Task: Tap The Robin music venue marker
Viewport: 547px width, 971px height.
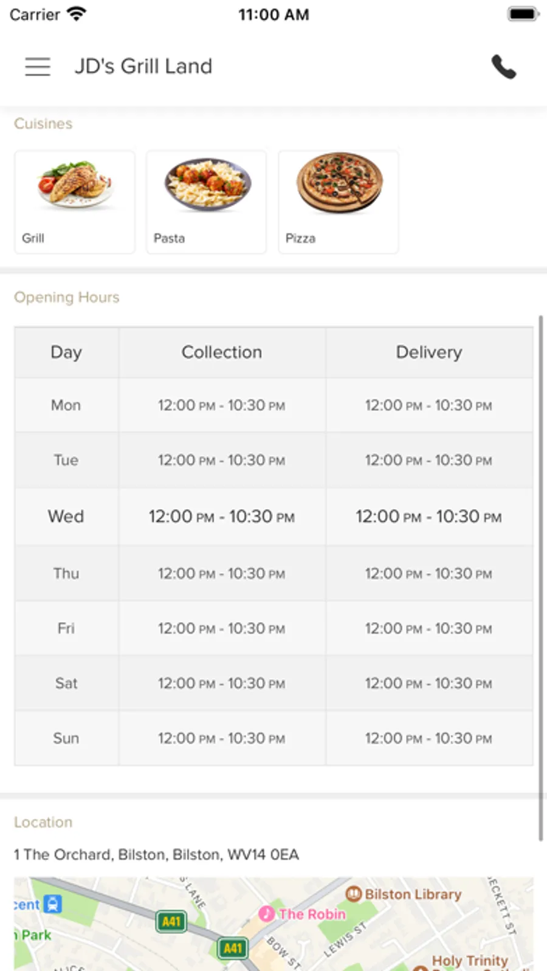Action: [266, 913]
